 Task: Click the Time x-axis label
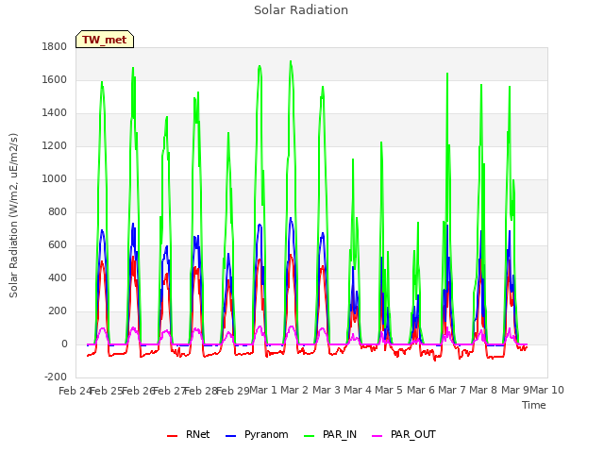pyautogui.click(x=534, y=405)
